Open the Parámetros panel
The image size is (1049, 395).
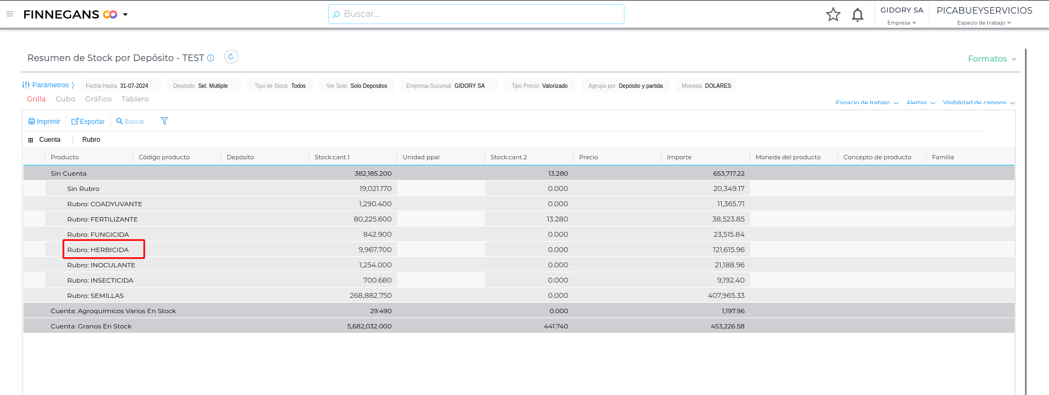tap(48, 85)
